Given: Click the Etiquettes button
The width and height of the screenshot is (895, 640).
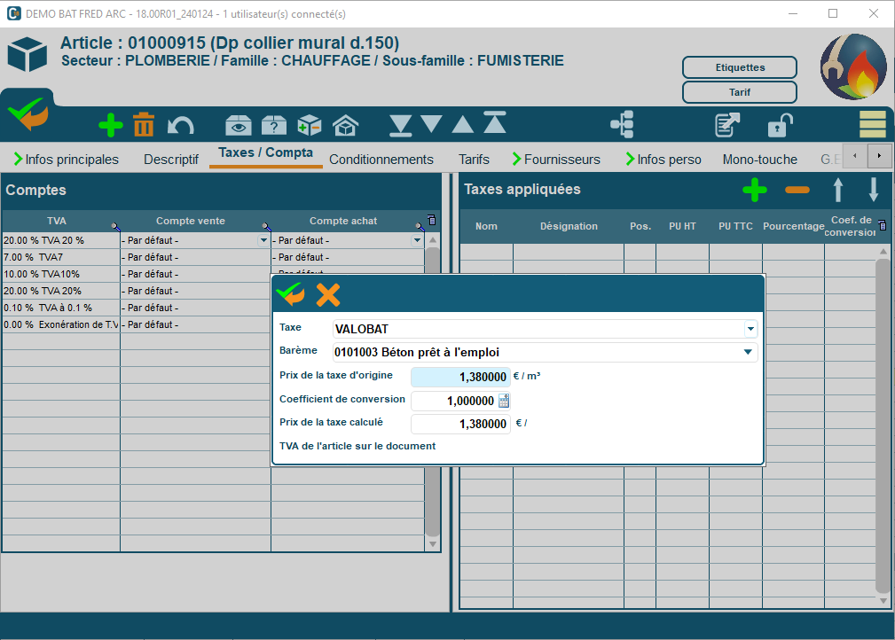Looking at the screenshot, I should tap(739, 67).
